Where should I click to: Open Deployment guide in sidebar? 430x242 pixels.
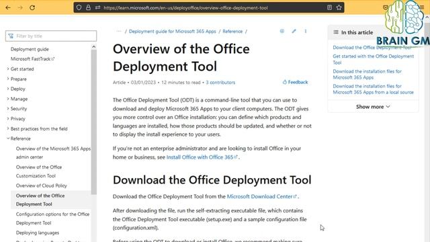[30, 49]
